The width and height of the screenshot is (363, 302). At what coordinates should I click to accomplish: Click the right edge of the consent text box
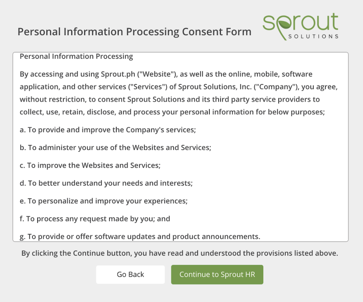pyautogui.click(x=348, y=147)
